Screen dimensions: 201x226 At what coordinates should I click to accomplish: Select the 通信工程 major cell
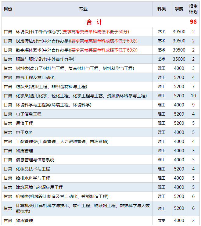83,123
